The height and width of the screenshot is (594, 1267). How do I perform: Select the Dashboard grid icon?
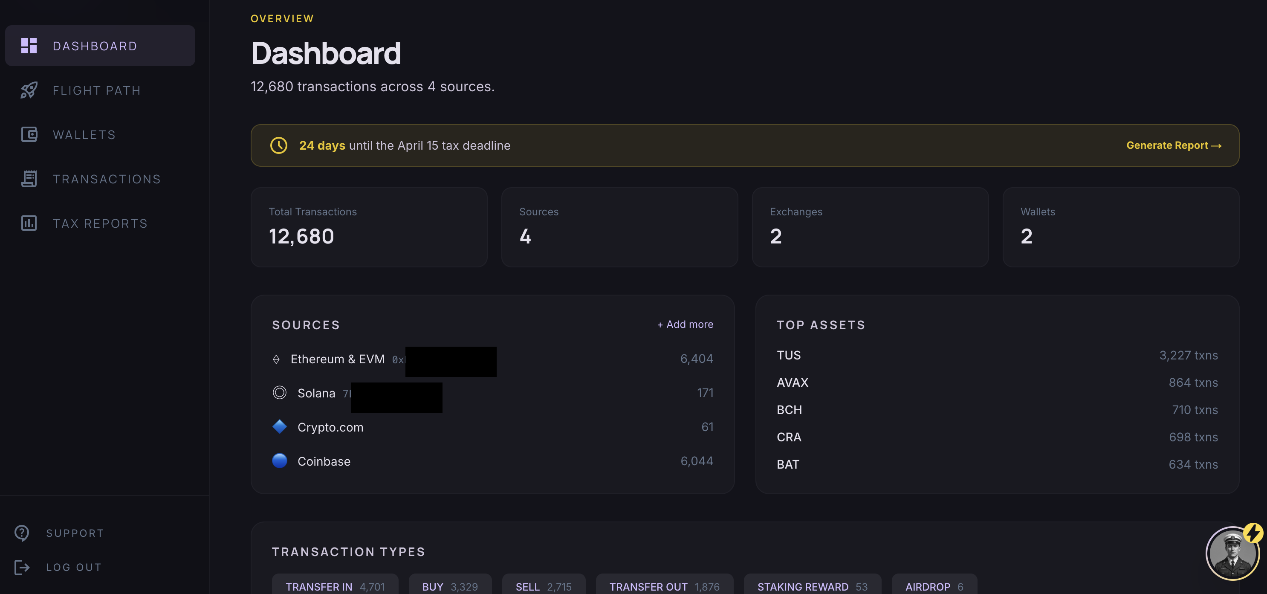tap(29, 45)
